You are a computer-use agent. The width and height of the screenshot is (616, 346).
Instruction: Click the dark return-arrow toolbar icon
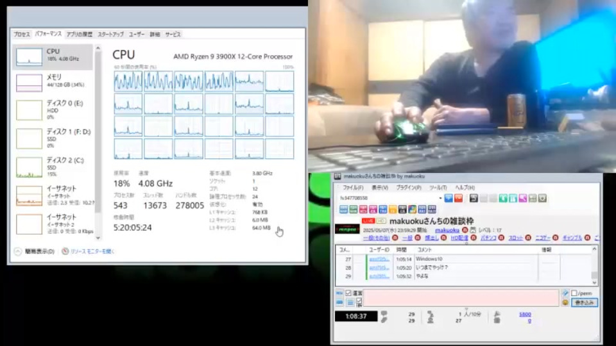click(474, 198)
